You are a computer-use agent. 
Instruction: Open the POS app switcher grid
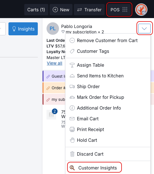click(x=119, y=10)
